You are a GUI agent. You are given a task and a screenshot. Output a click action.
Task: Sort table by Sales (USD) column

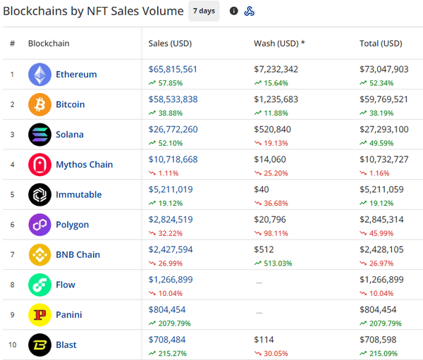click(170, 44)
